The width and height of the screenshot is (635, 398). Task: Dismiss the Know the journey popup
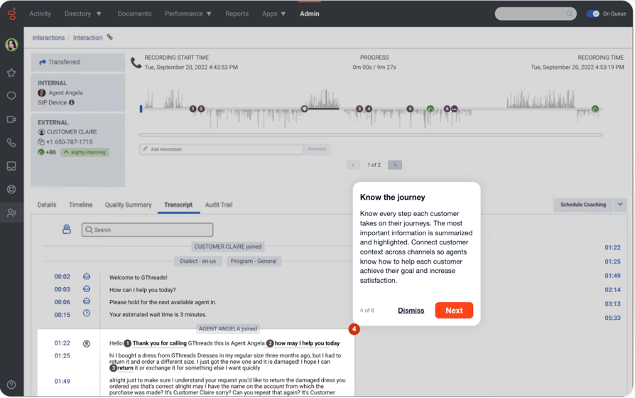[x=411, y=311]
